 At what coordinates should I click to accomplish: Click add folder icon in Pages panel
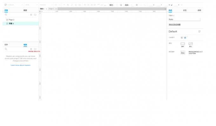(35, 15)
